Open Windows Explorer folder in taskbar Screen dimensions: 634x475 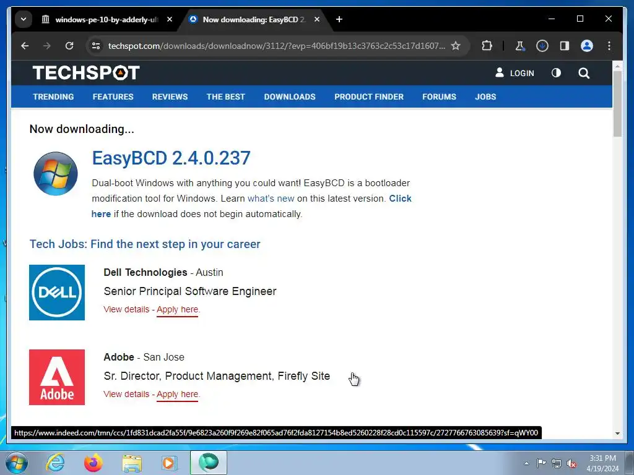click(132, 463)
